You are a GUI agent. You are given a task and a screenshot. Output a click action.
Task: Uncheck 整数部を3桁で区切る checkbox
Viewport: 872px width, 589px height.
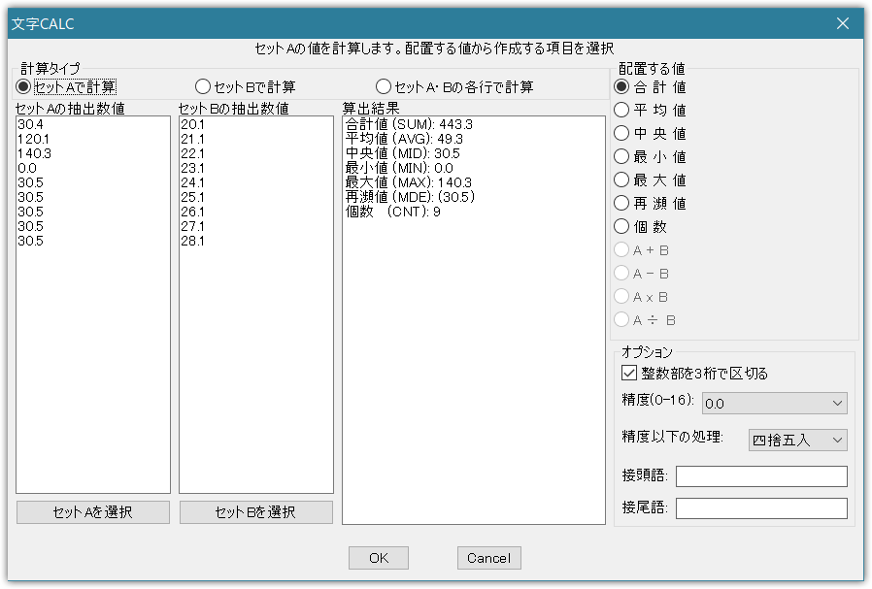pos(627,374)
